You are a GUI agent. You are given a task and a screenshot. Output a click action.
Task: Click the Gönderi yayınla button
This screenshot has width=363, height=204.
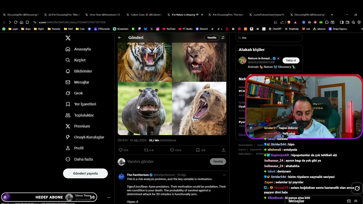tap(85, 173)
